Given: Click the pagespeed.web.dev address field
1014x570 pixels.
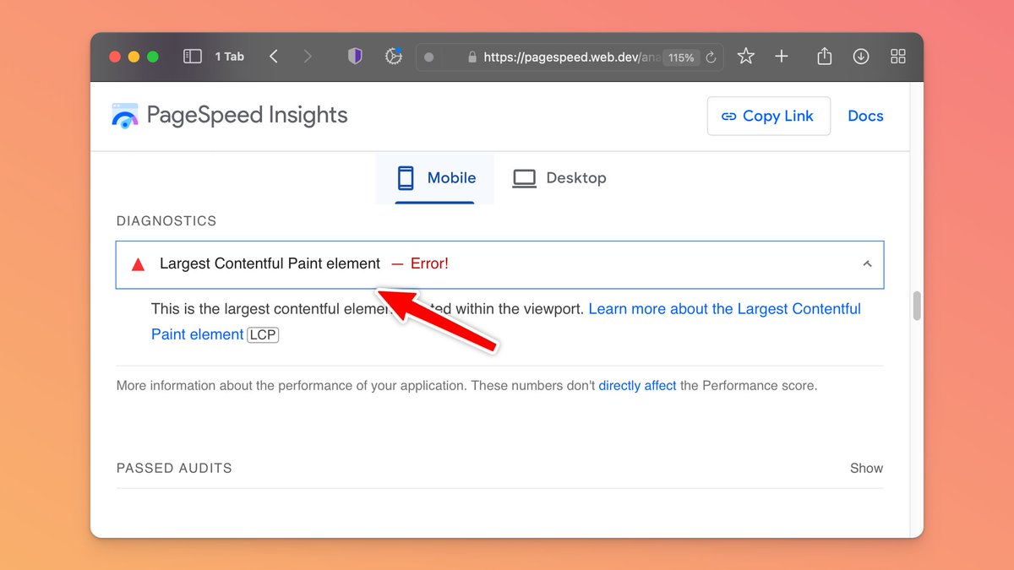Looking at the screenshot, I should tap(570, 57).
